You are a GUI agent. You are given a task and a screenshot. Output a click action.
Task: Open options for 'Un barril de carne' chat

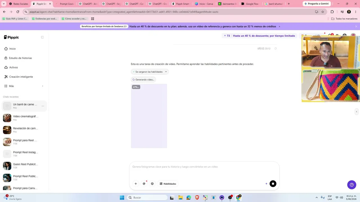pos(43,106)
